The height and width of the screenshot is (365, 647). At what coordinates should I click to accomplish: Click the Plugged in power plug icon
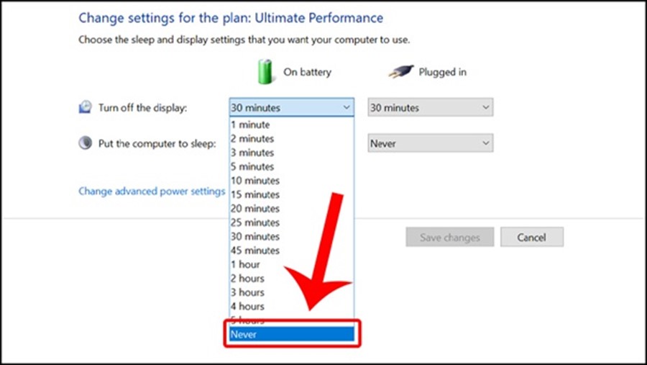pos(400,72)
